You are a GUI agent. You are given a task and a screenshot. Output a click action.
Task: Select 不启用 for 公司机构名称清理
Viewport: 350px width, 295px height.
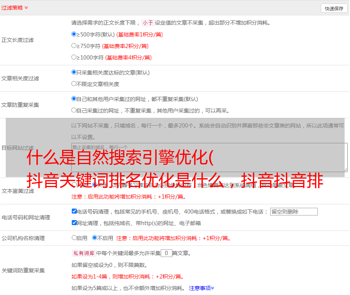click(94, 238)
